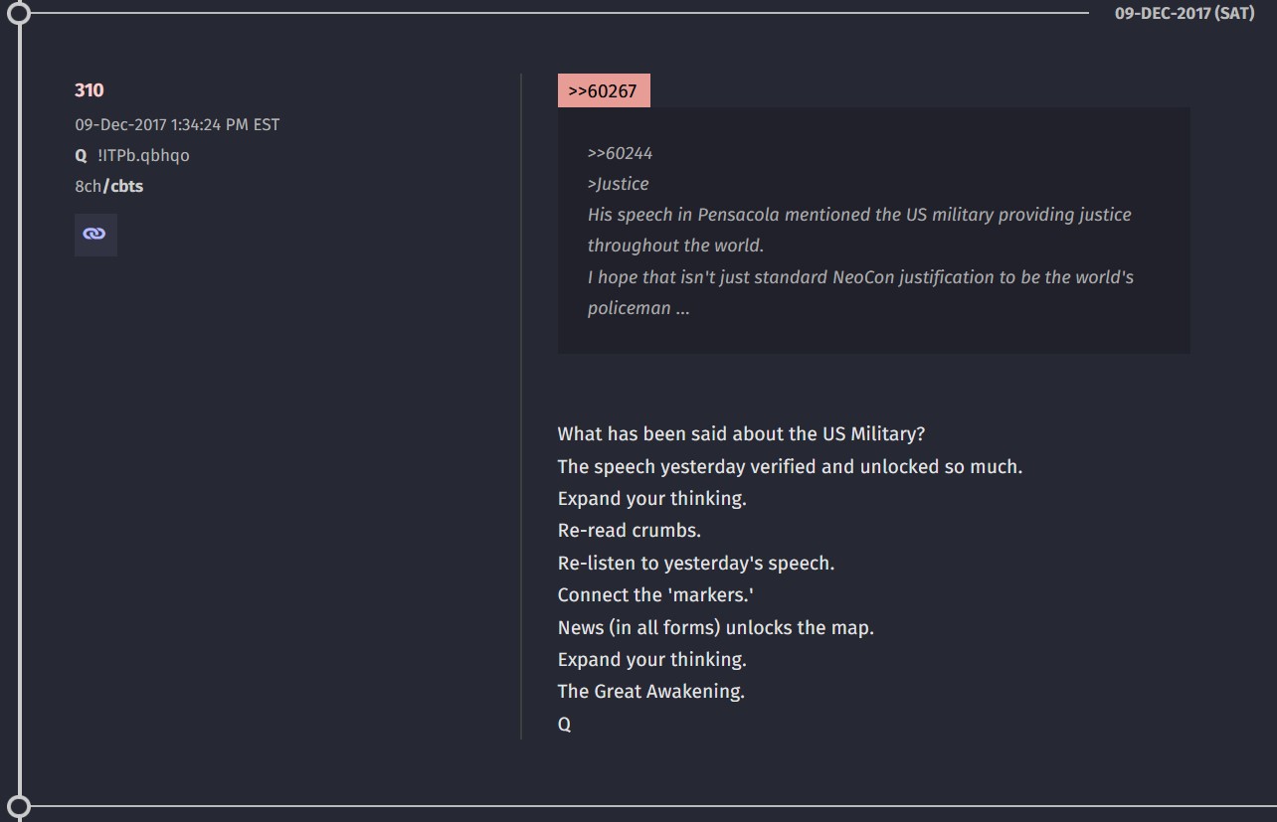Click the closing Q signature
Screen dimensions: 1277x822
[565, 725]
